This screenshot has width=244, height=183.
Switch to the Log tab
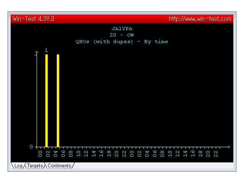18,165
